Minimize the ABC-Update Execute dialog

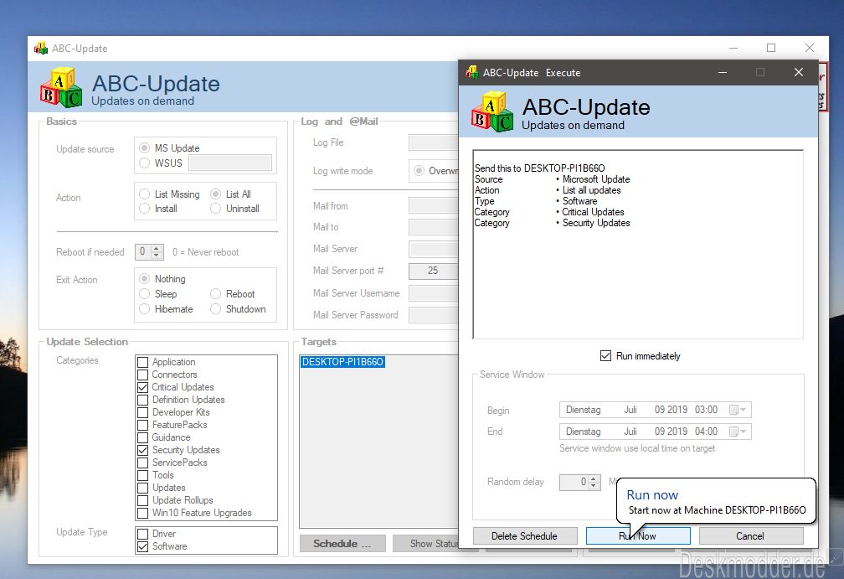(x=723, y=72)
